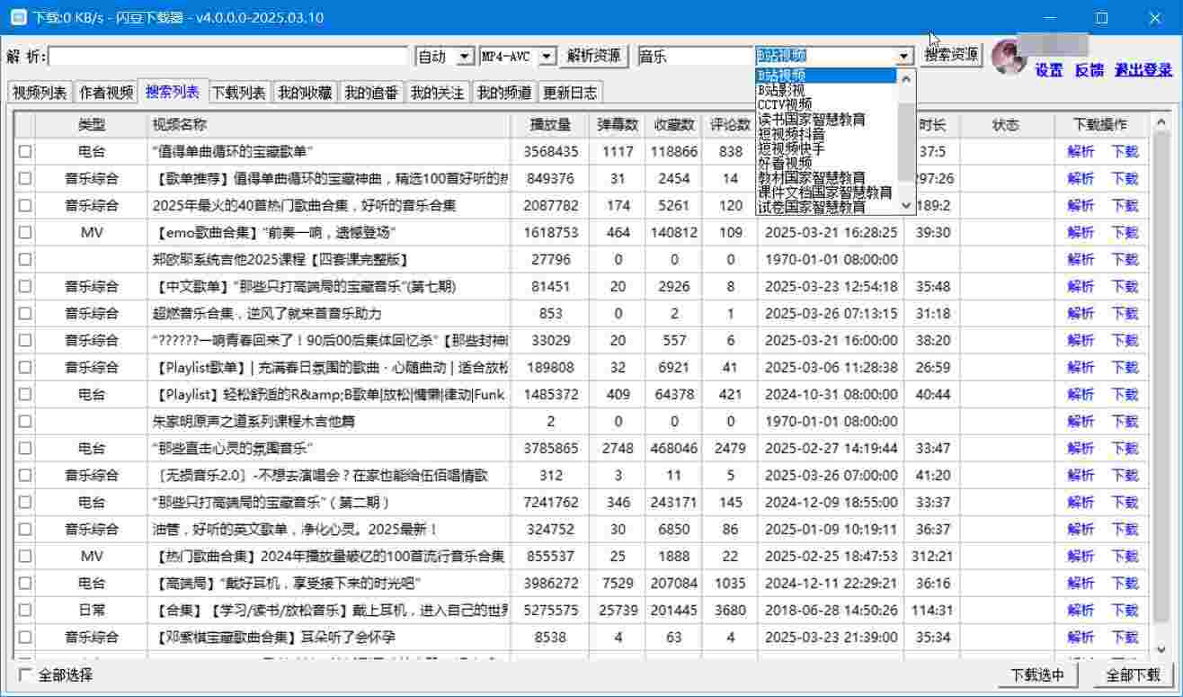Choose 短视频抖音 from the source list
Image resolution: width=1183 pixels, height=697 pixels.
tap(791, 133)
